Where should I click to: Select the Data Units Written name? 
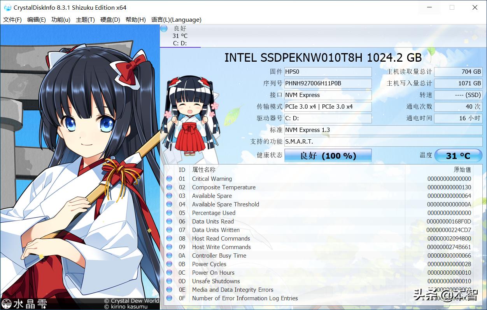(x=216, y=230)
